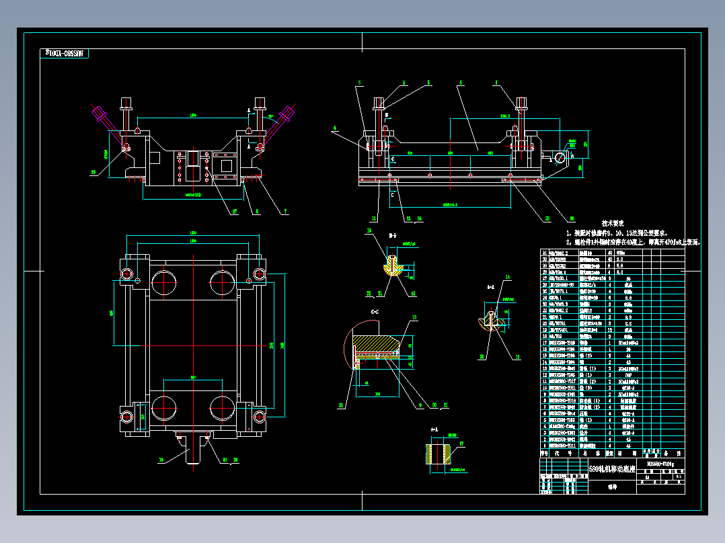Click balloon number 29 beside the end view
The height and width of the screenshot is (543, 725).
(93, 172)
